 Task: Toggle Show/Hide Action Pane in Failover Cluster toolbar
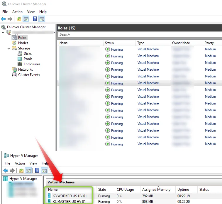click(42, 19)
